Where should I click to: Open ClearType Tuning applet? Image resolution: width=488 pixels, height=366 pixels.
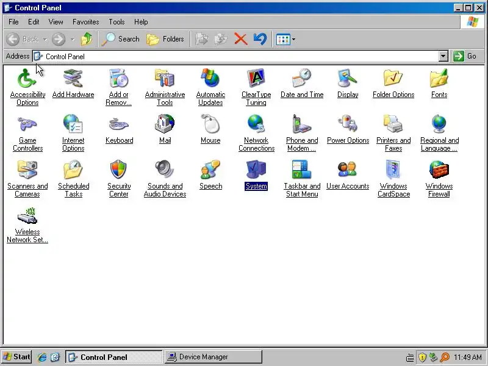click(256, 78)
